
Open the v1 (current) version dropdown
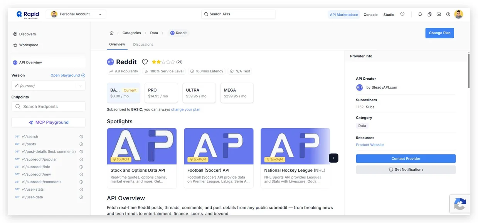tap(49, 86)
